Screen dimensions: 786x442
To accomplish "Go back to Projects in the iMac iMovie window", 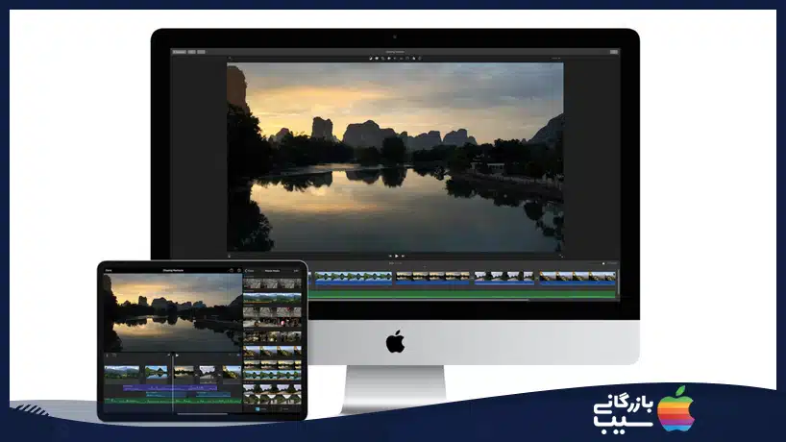I will (x=178, y=50).
